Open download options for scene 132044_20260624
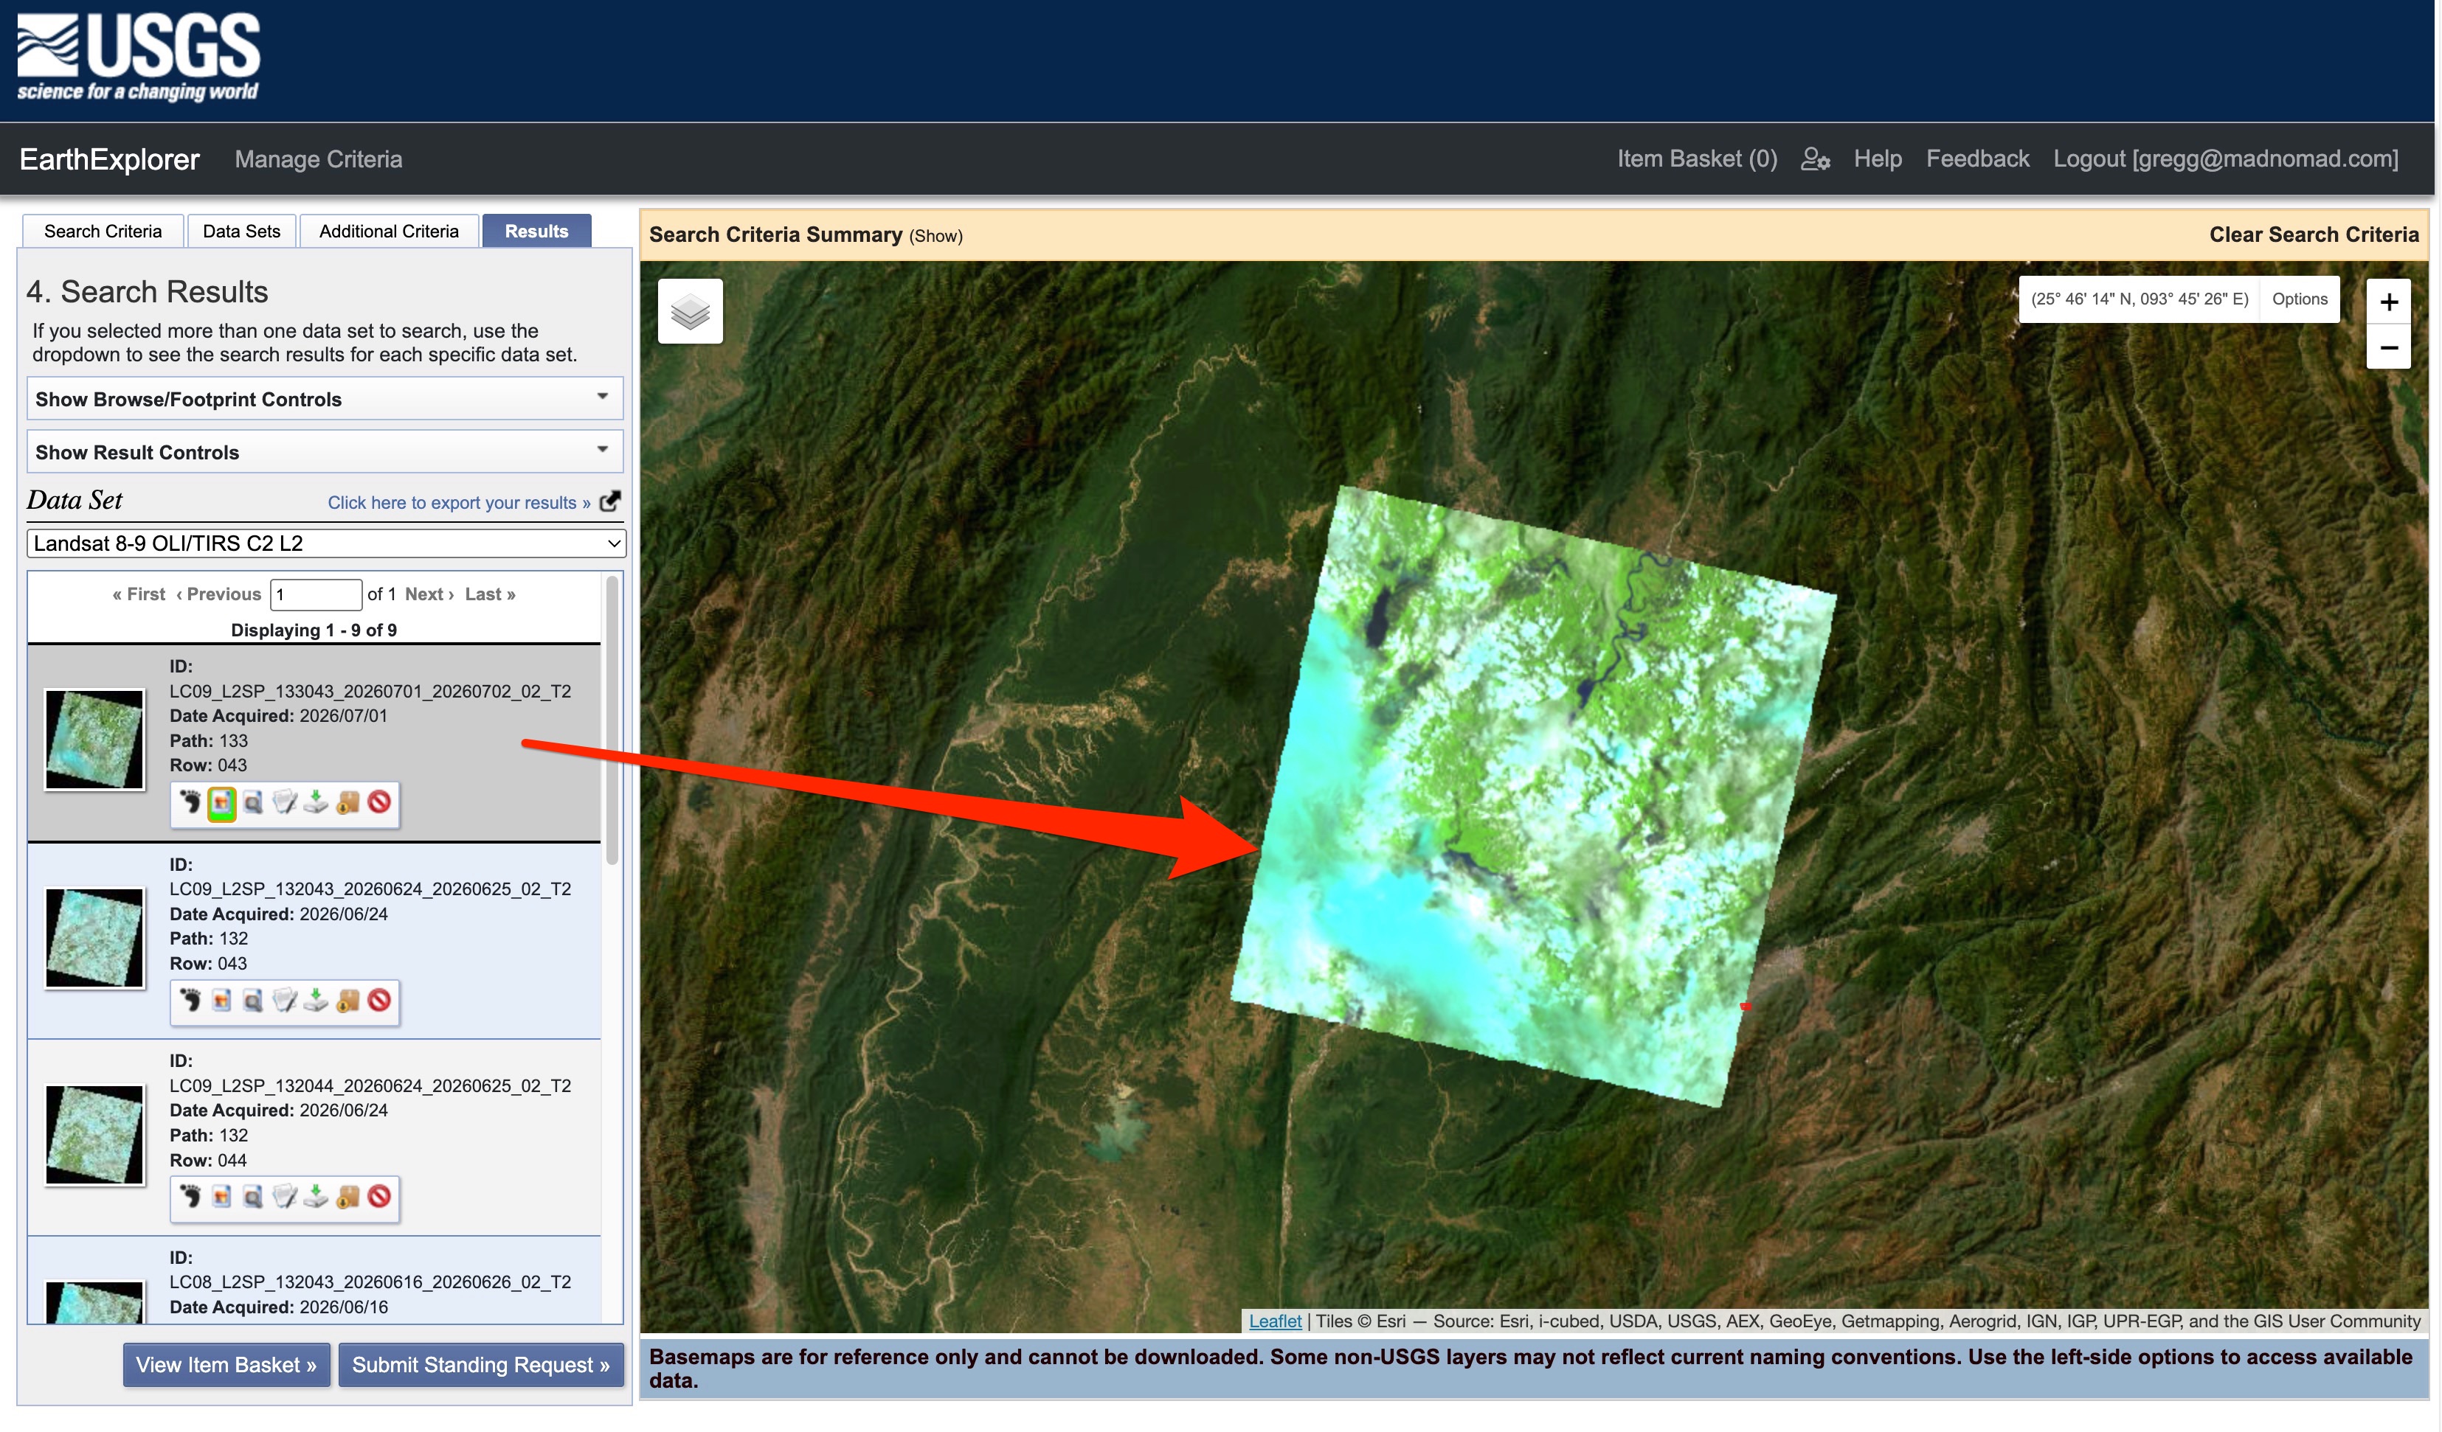Screen dimensions: 2442x1432 316,1198
